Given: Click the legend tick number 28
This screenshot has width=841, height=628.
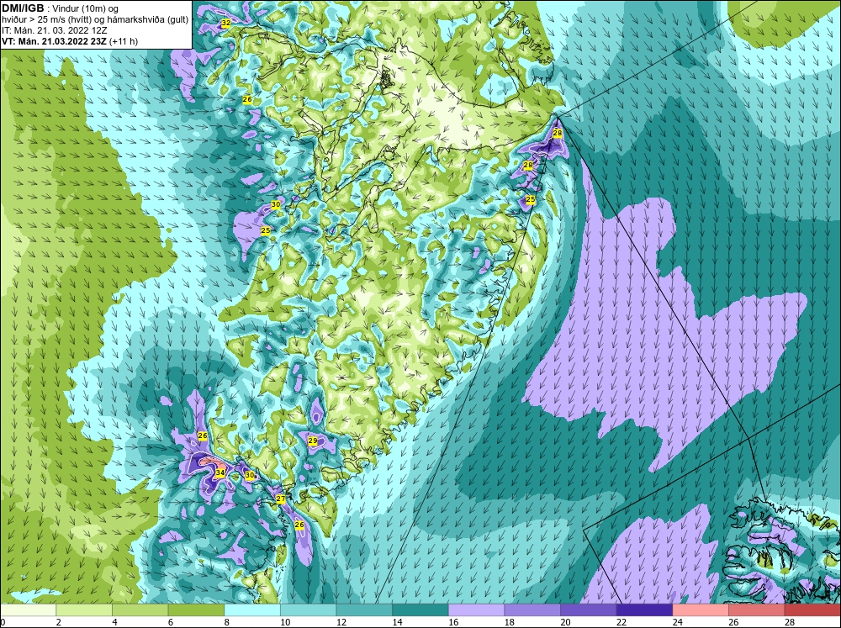Looking at the screenshot, I should (x=790, y=622).
